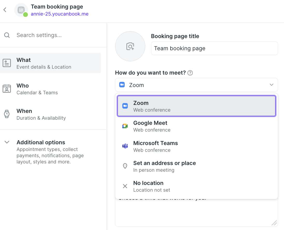This screenshot has width=284, height=230.
Task: Click the Zoom video camera icon
Action: pyautogui.click(x=125, y=106)
